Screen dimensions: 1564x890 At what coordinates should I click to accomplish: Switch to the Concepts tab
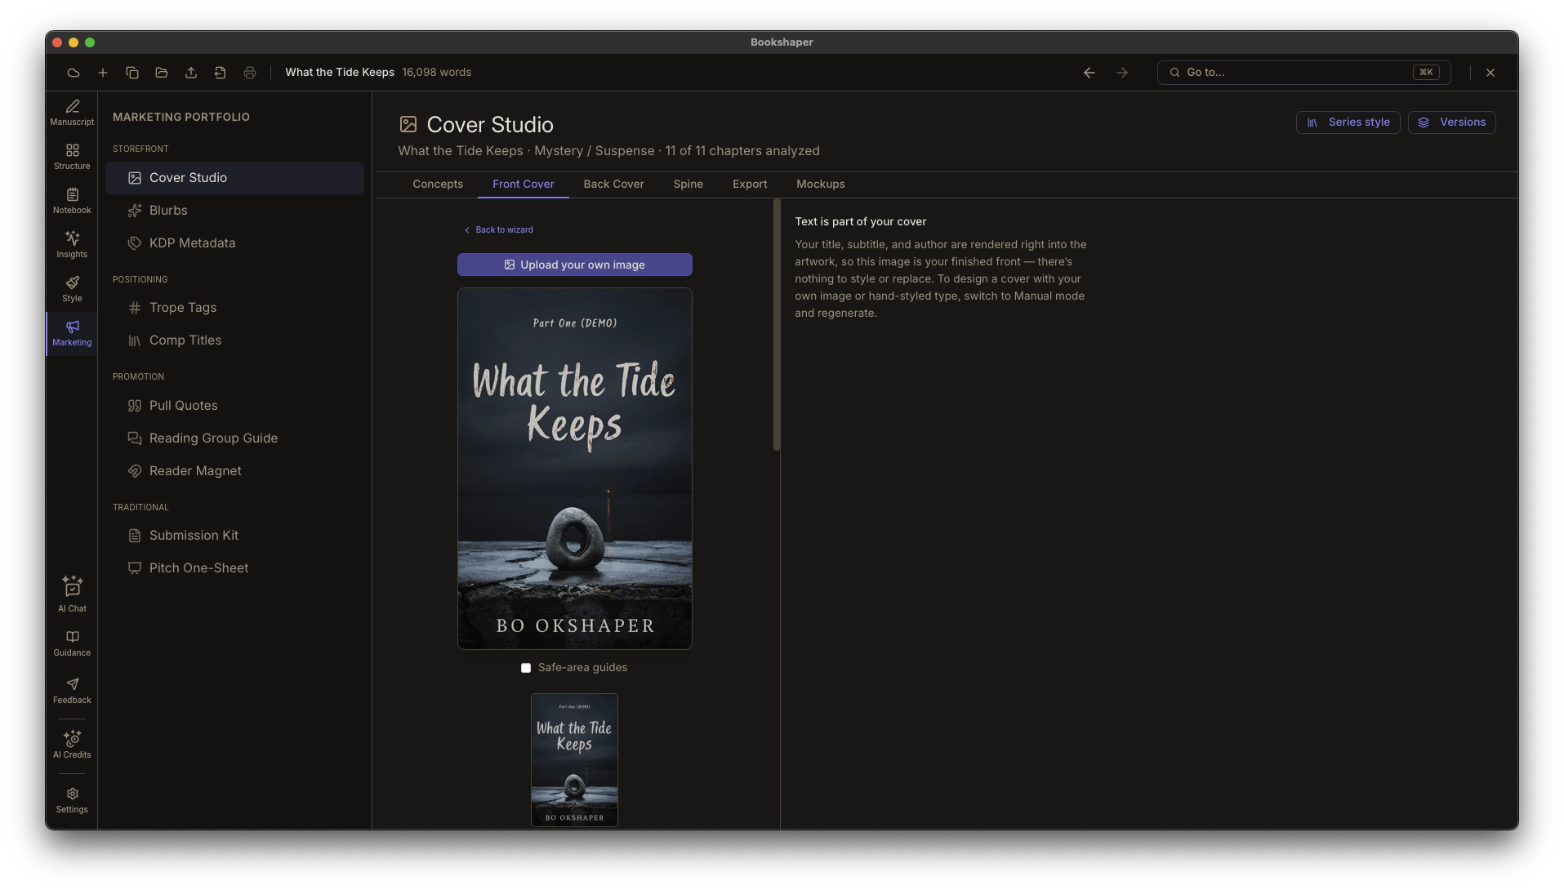pyautogui.click(x=438, y=185)
